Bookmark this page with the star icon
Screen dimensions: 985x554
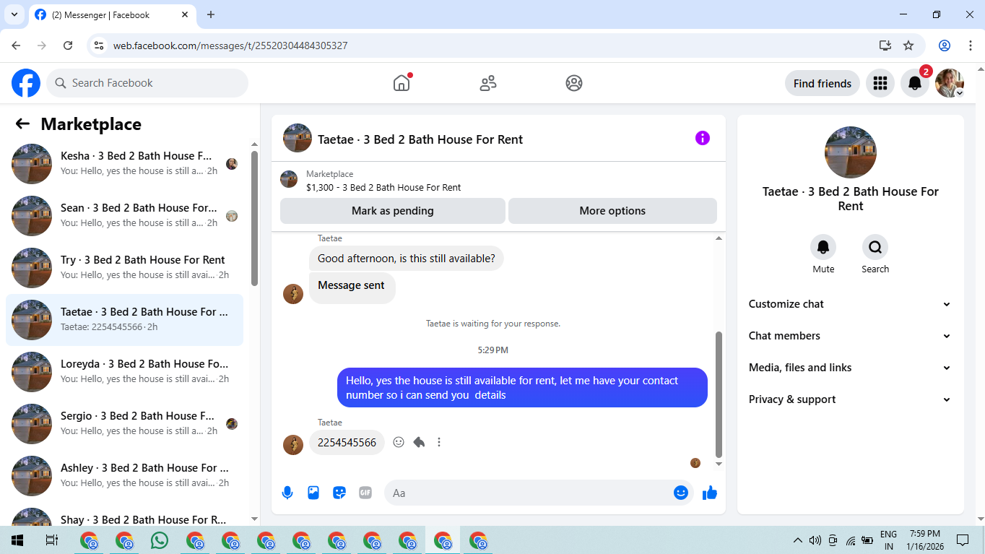click(908, 46)
